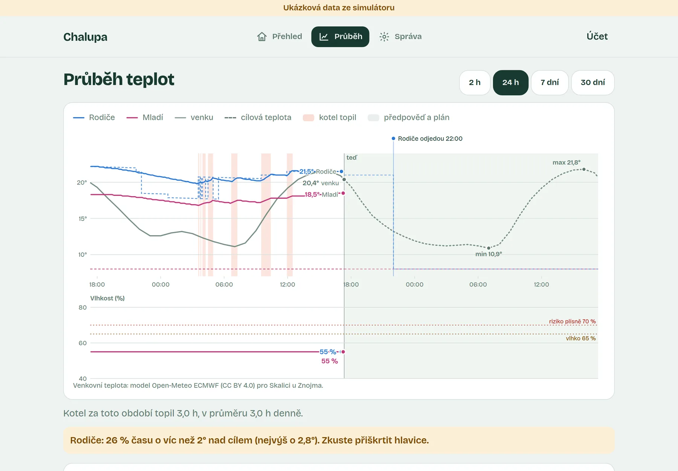
Task: Switch to the Správa tab
Action: point(400,37)
